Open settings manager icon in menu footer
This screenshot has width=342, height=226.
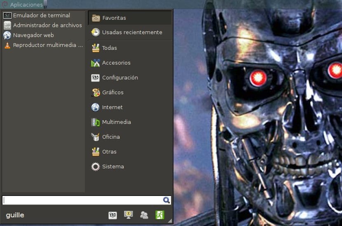[x=112, y=215]
